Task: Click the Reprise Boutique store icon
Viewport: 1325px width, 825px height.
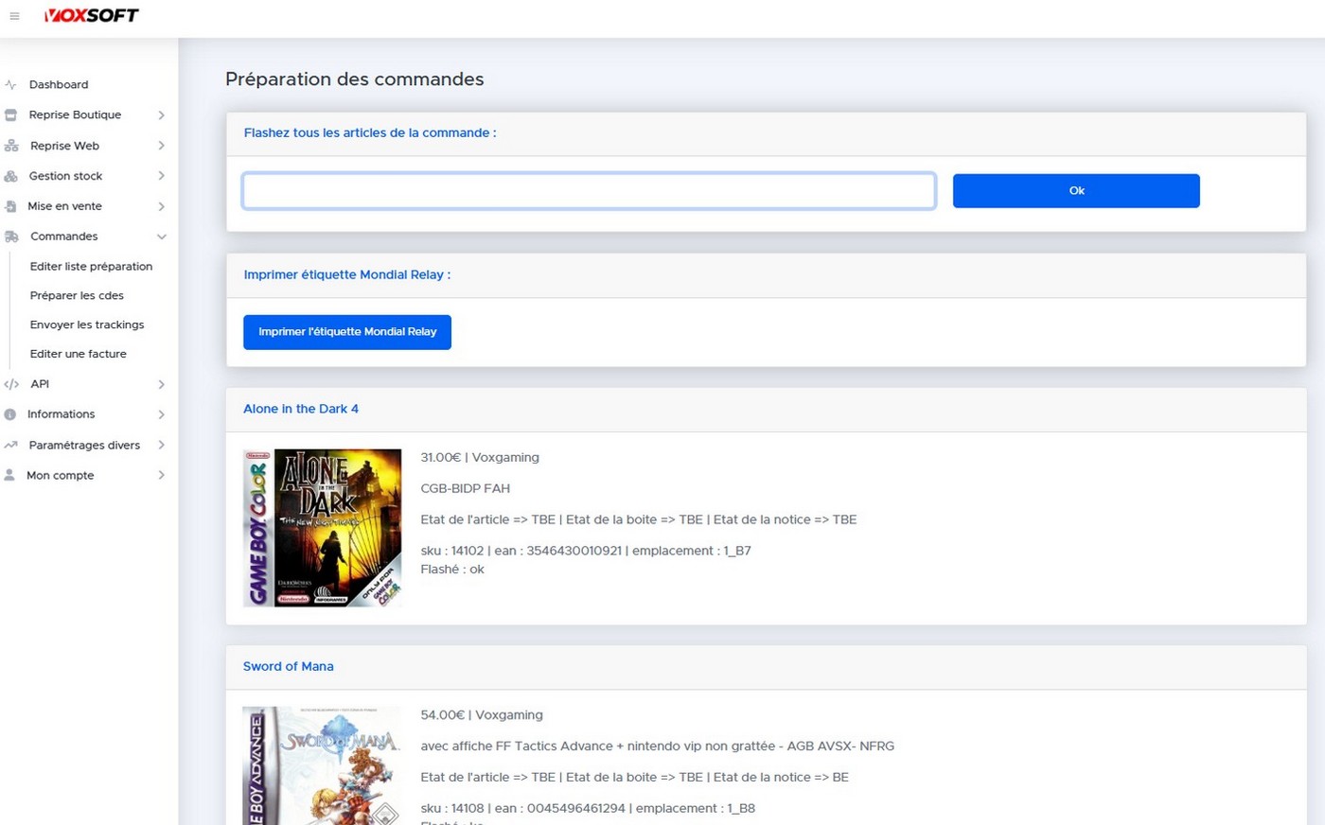Action: tap(10, 114)
